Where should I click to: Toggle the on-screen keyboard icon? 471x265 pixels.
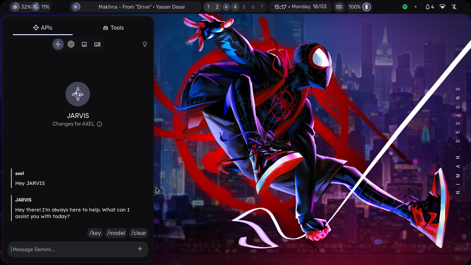pos(339,7)
